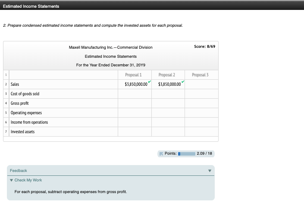
Task: Click the Score: 8/69 text
Action: (x=204, y=47)
